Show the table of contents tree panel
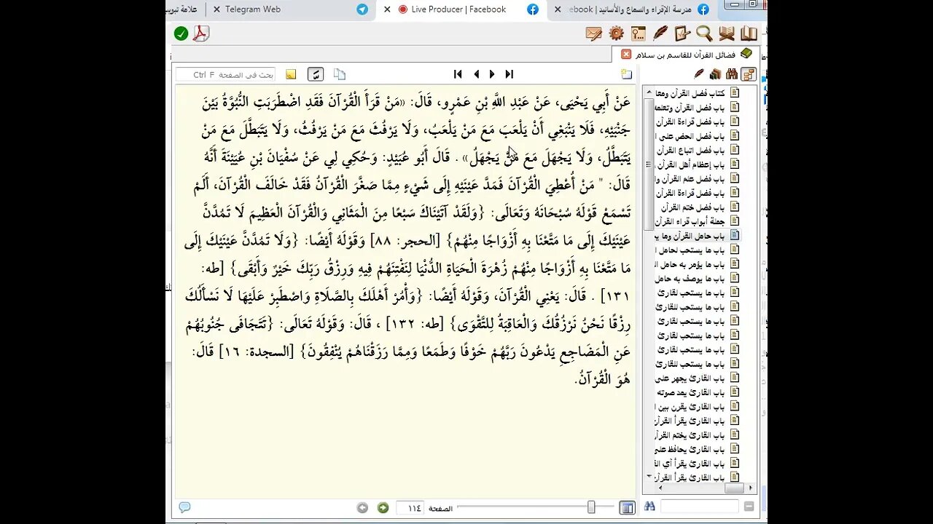Viewport: 933px width, 524px height. [749, 74]
